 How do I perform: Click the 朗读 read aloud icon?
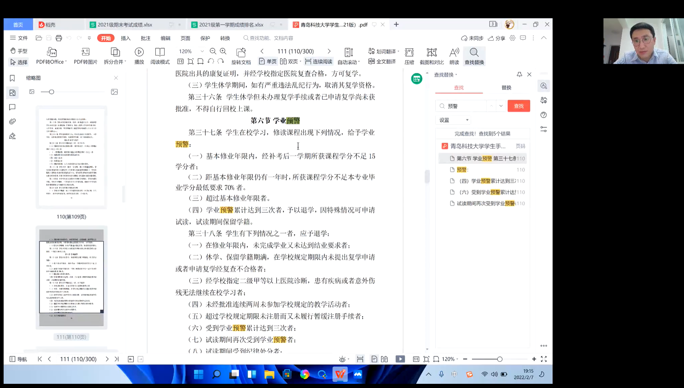[454, 52]
